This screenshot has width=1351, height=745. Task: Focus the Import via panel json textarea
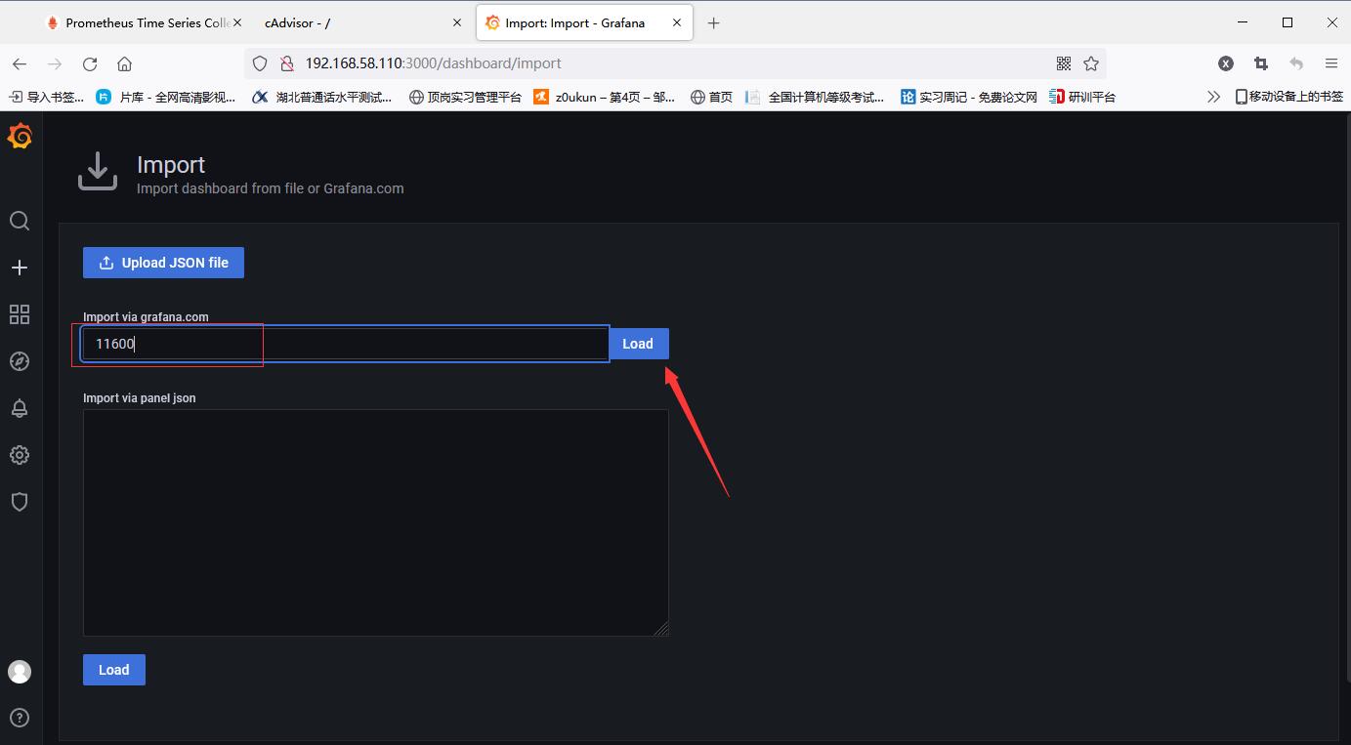click(x=376, y=522)
